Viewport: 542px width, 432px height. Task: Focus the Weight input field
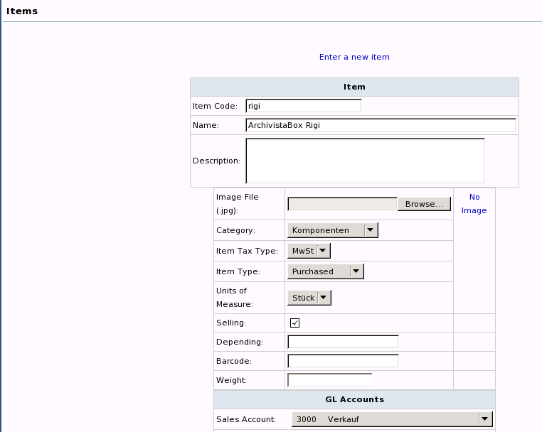coord(330,380)
